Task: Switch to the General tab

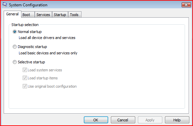Action: click(x=12, y=14)
